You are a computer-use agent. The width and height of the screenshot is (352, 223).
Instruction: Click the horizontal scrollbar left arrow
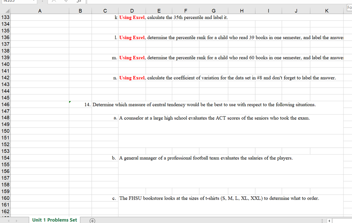tap(329, 220)
